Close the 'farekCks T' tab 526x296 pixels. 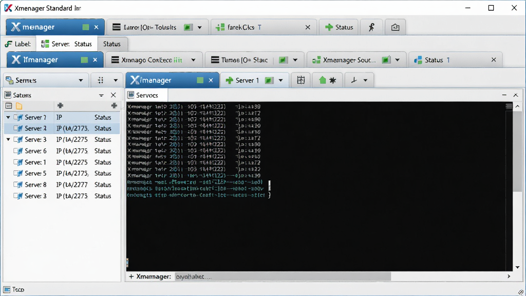(x=308, y=27)
